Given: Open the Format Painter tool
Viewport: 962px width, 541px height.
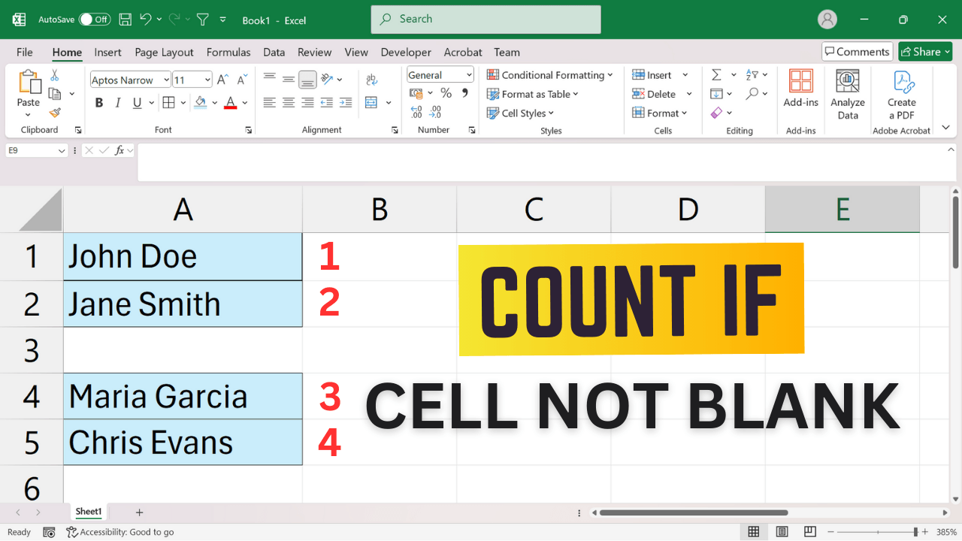Looking at the screenshot, I should pyautogui.click(x=54, y=113).
